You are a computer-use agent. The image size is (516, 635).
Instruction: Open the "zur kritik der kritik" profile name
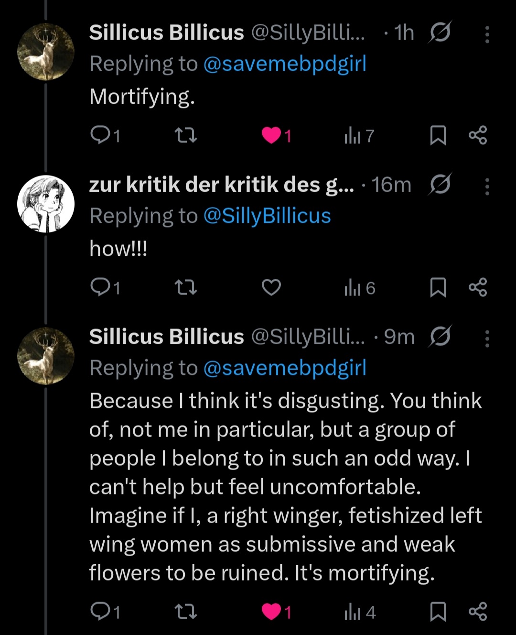[222, 185]
